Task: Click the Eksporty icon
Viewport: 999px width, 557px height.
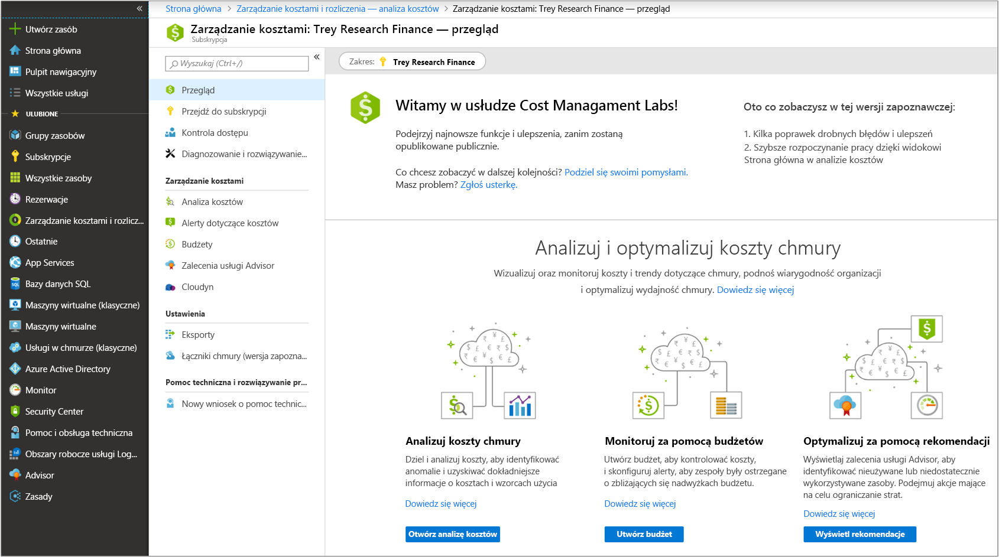Action: pyautogui.click(x=170, y=334)
